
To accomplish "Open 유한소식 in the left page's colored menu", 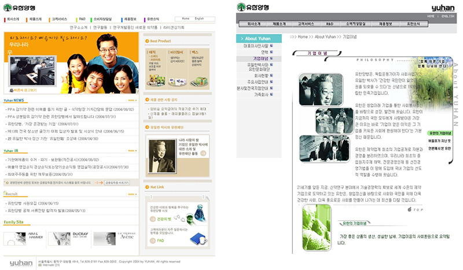I will pyautogui.click(x=153, y=19).
